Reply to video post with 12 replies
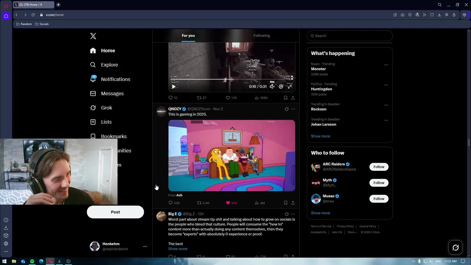 173,98
